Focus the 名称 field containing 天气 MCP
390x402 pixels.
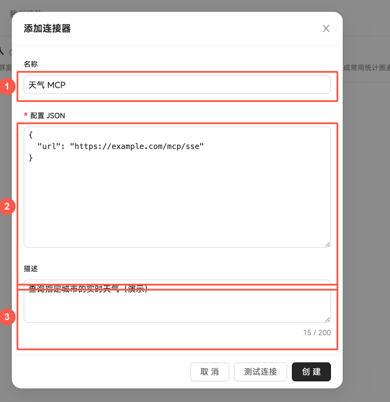pos(177,85)
